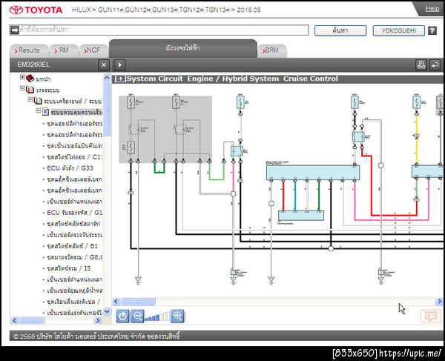
Task: Collapse the วงจรระบบ tree node
Action: [22, 88]
